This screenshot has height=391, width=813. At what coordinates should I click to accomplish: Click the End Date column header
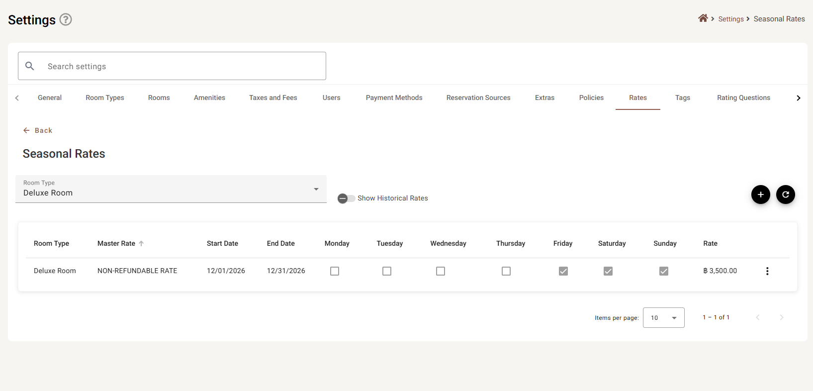tap(281, 243)
